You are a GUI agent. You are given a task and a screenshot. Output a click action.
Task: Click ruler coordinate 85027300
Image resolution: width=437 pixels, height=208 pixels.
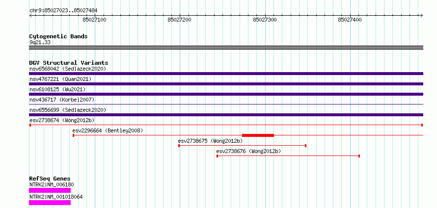click(x=265, y=20)
